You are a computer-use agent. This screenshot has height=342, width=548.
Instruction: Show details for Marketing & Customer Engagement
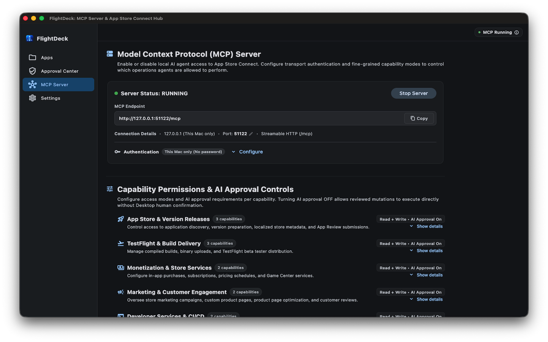coord(426,299)
